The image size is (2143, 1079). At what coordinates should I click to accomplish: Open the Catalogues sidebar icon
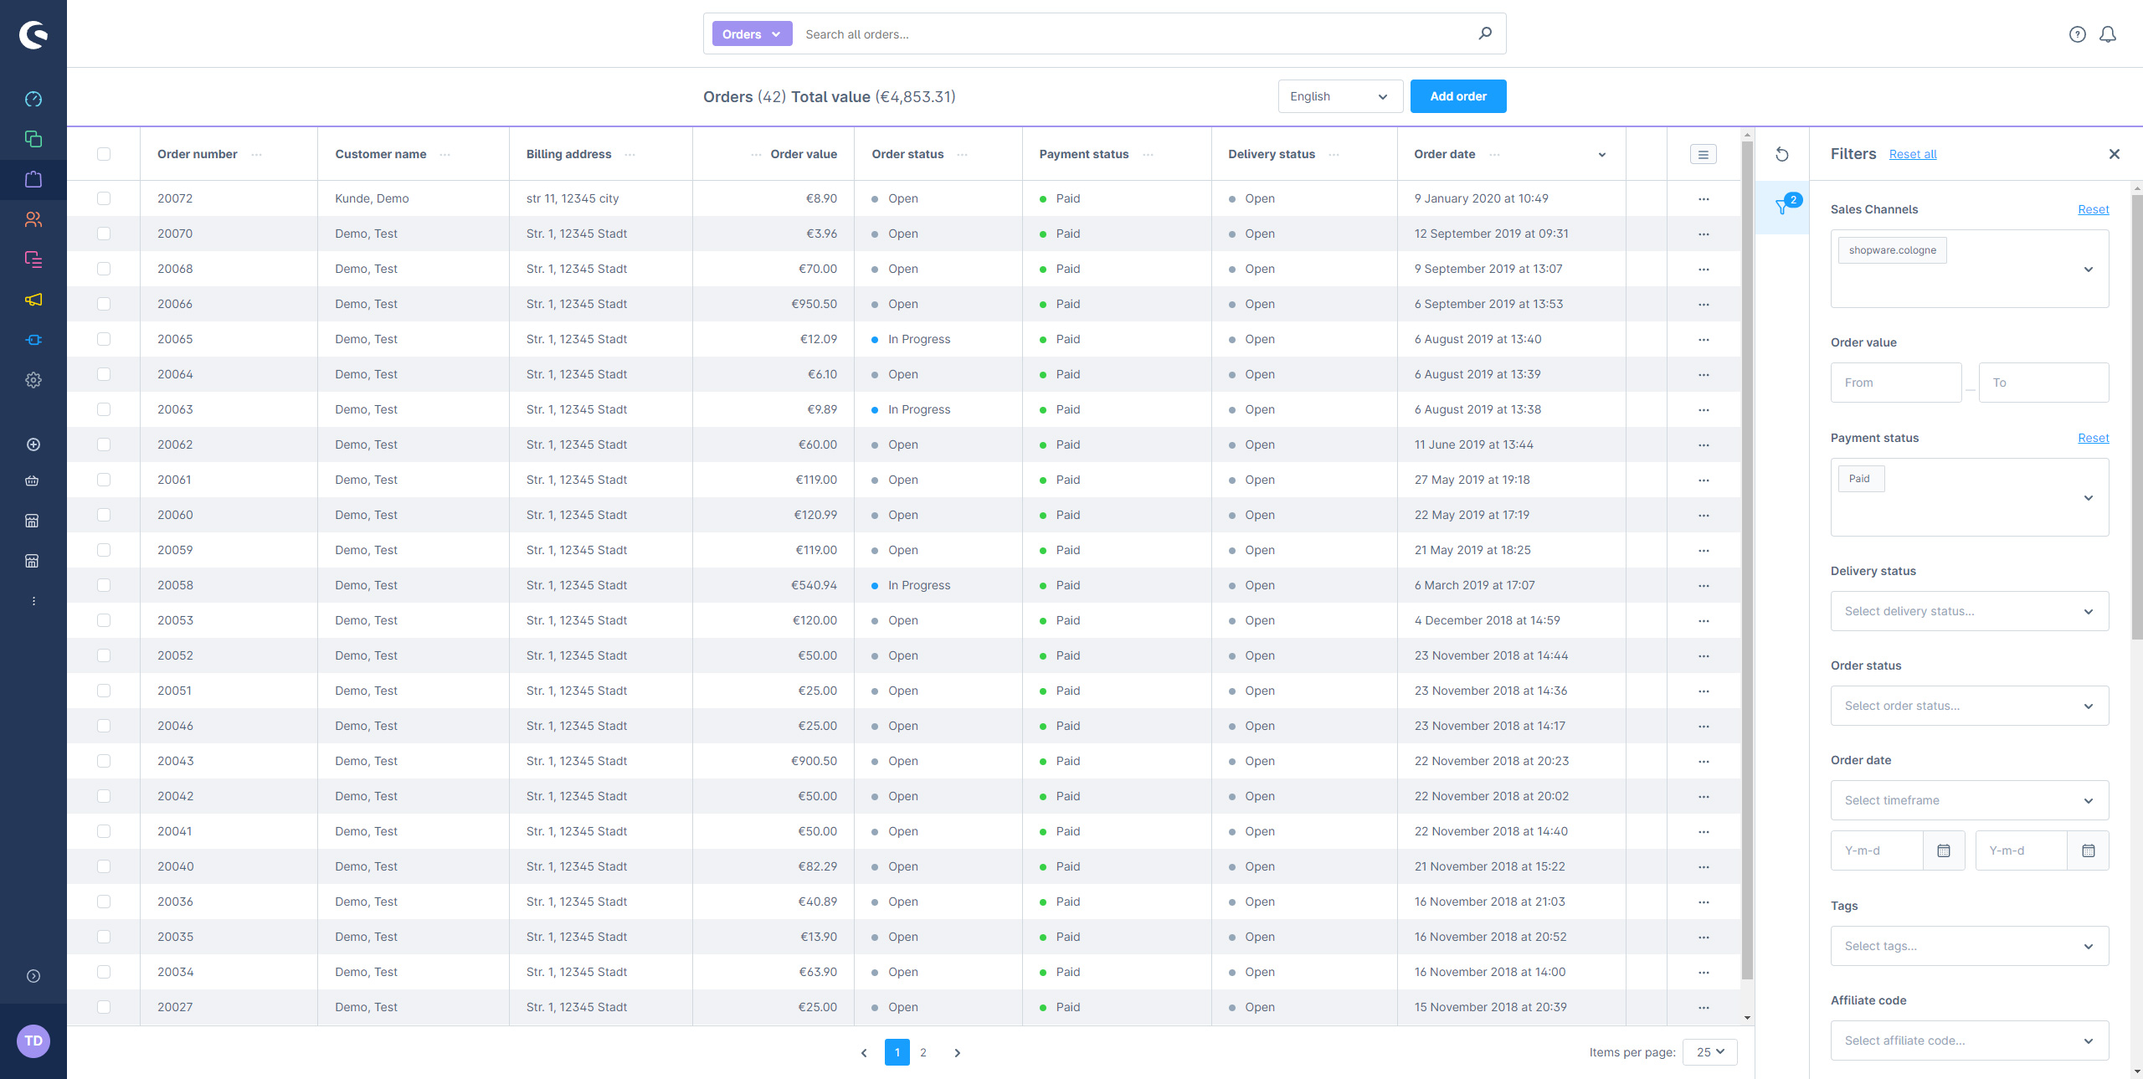33,139
